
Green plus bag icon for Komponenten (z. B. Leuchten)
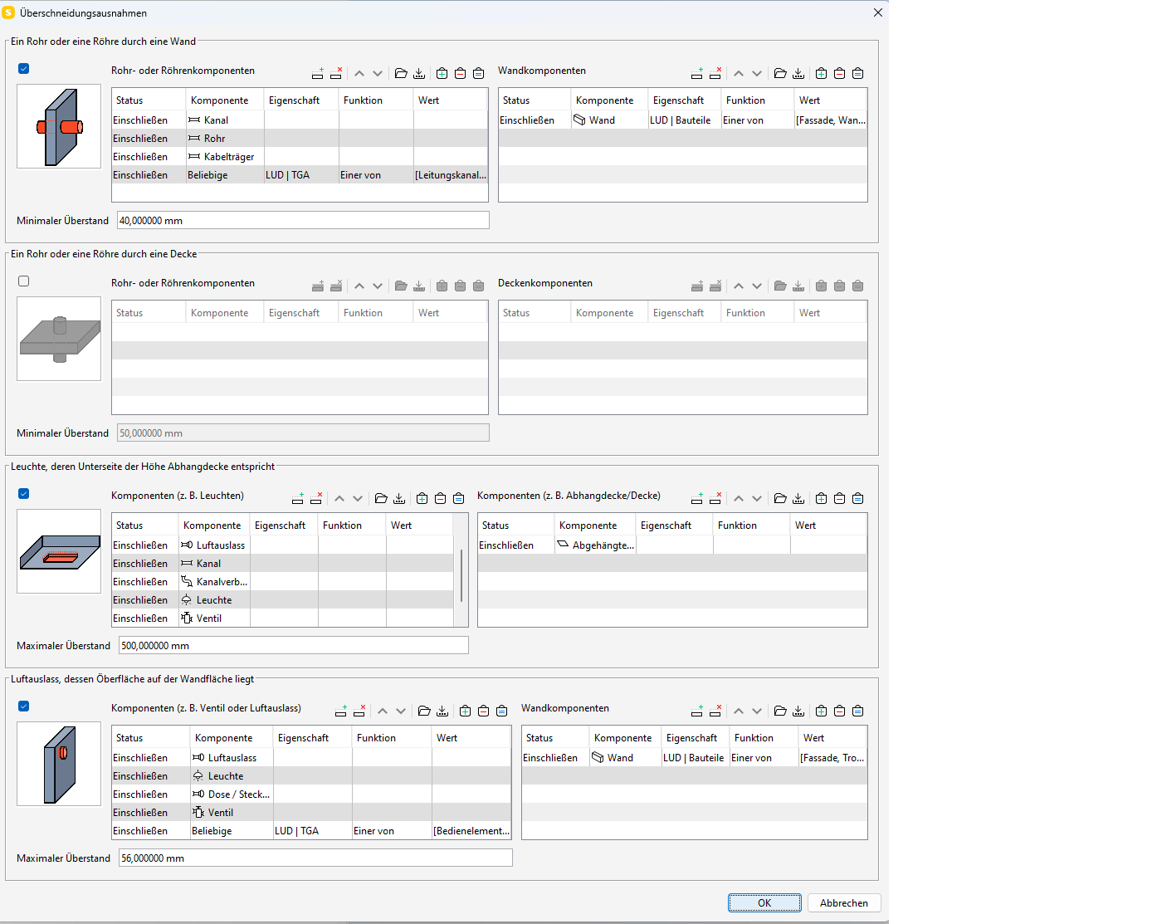click(422, 498)
